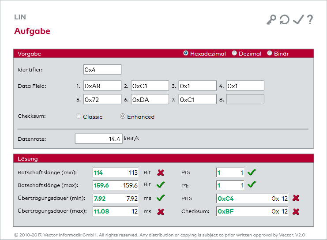Click green check next to Übertragungsdauer (min)
The image size is (327, 240).
click(161, 198)
